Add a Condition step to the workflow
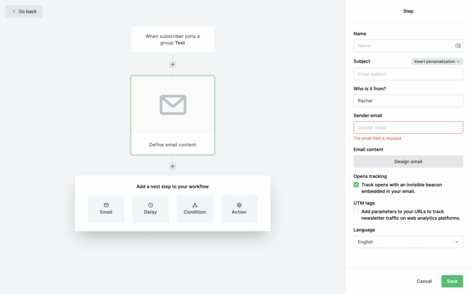 (x=195, y=209)
